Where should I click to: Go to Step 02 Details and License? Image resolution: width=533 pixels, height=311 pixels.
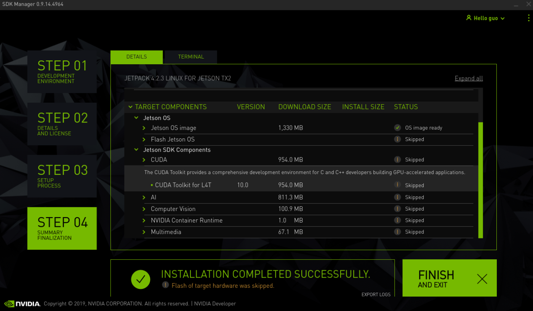click(x=62, y=124)
